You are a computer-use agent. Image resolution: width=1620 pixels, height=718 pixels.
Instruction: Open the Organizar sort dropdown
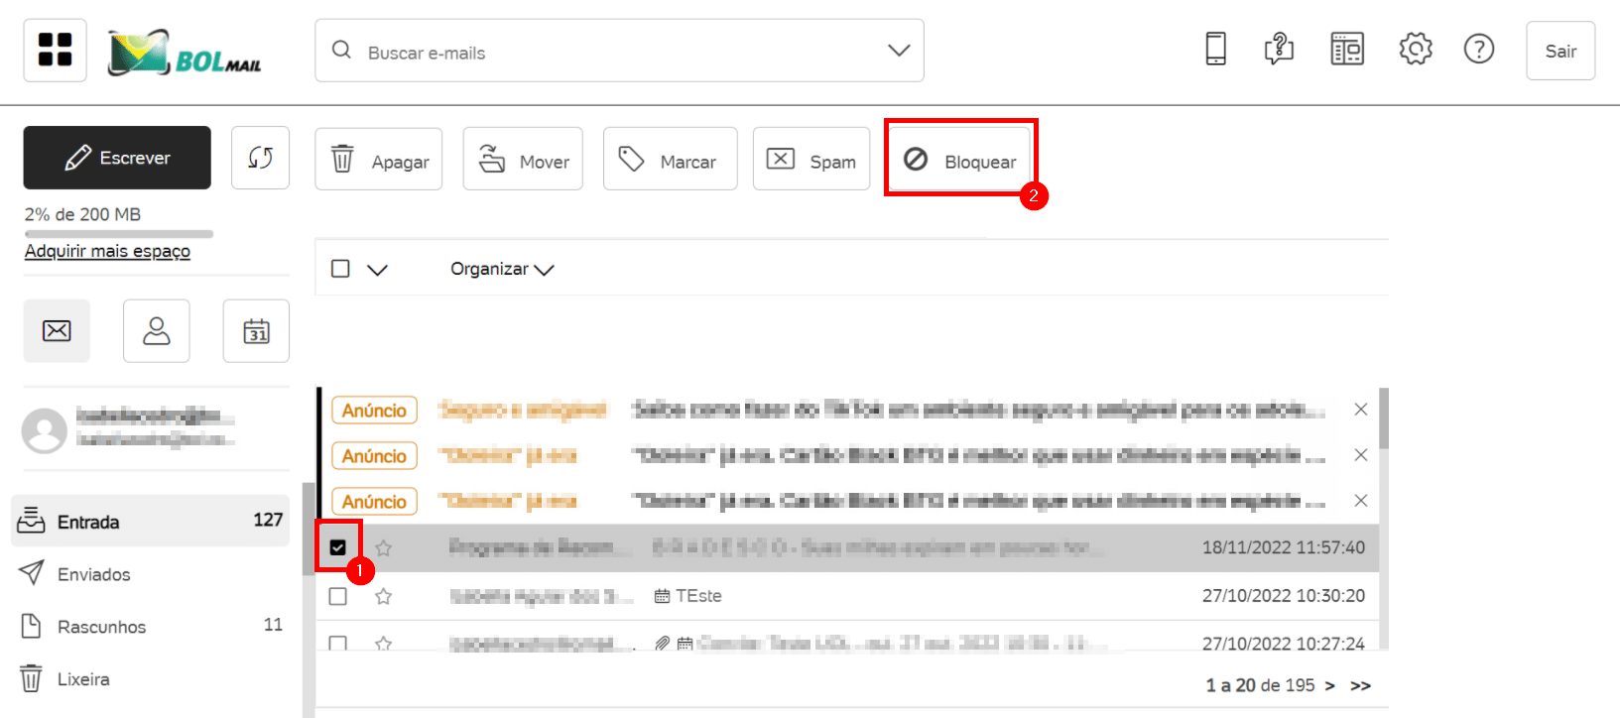point(502,269)
